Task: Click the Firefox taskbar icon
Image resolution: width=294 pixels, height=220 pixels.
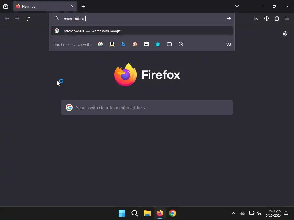Action: pos(160,213)
